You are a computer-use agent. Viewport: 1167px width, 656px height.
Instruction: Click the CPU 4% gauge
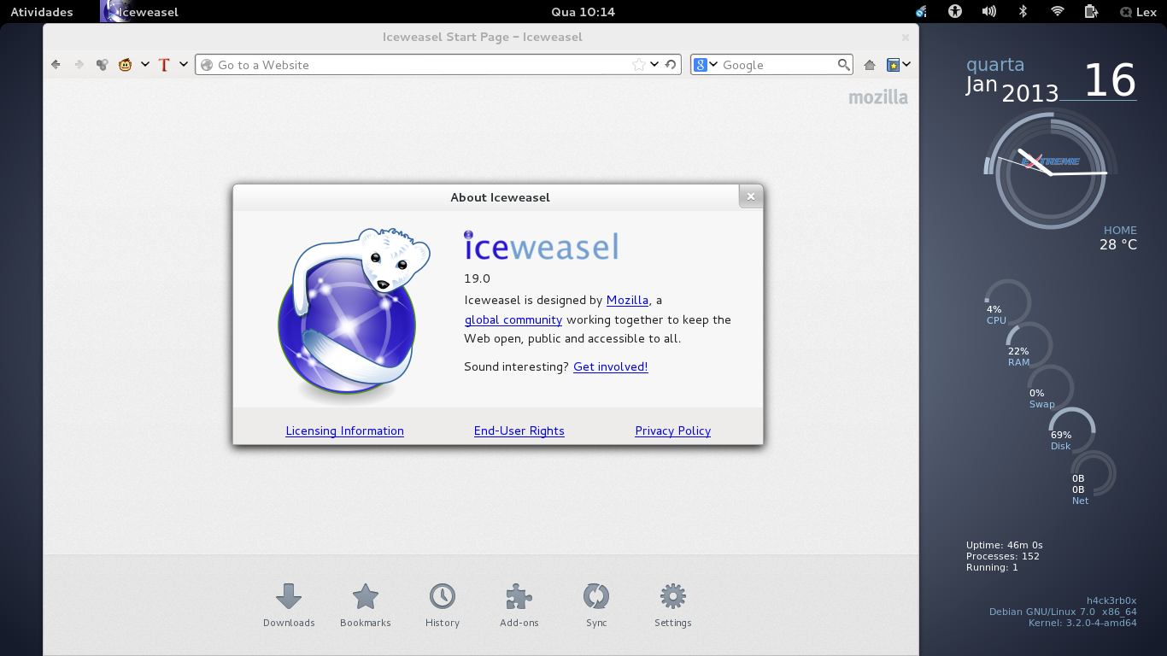(x=1006, y=303)
